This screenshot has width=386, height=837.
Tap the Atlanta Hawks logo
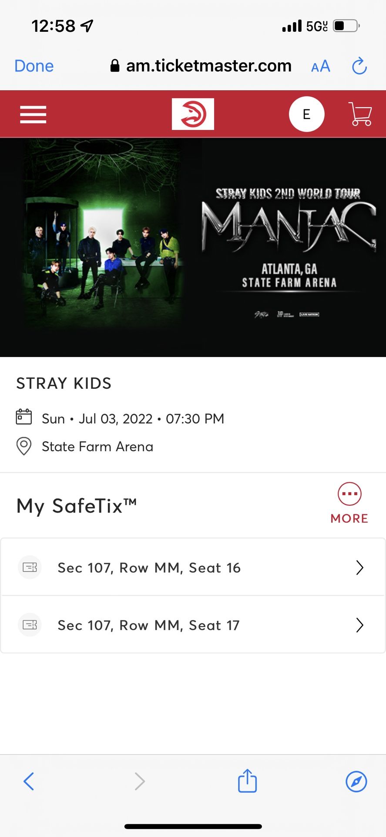pyautogui.click(x=193, y=114)
